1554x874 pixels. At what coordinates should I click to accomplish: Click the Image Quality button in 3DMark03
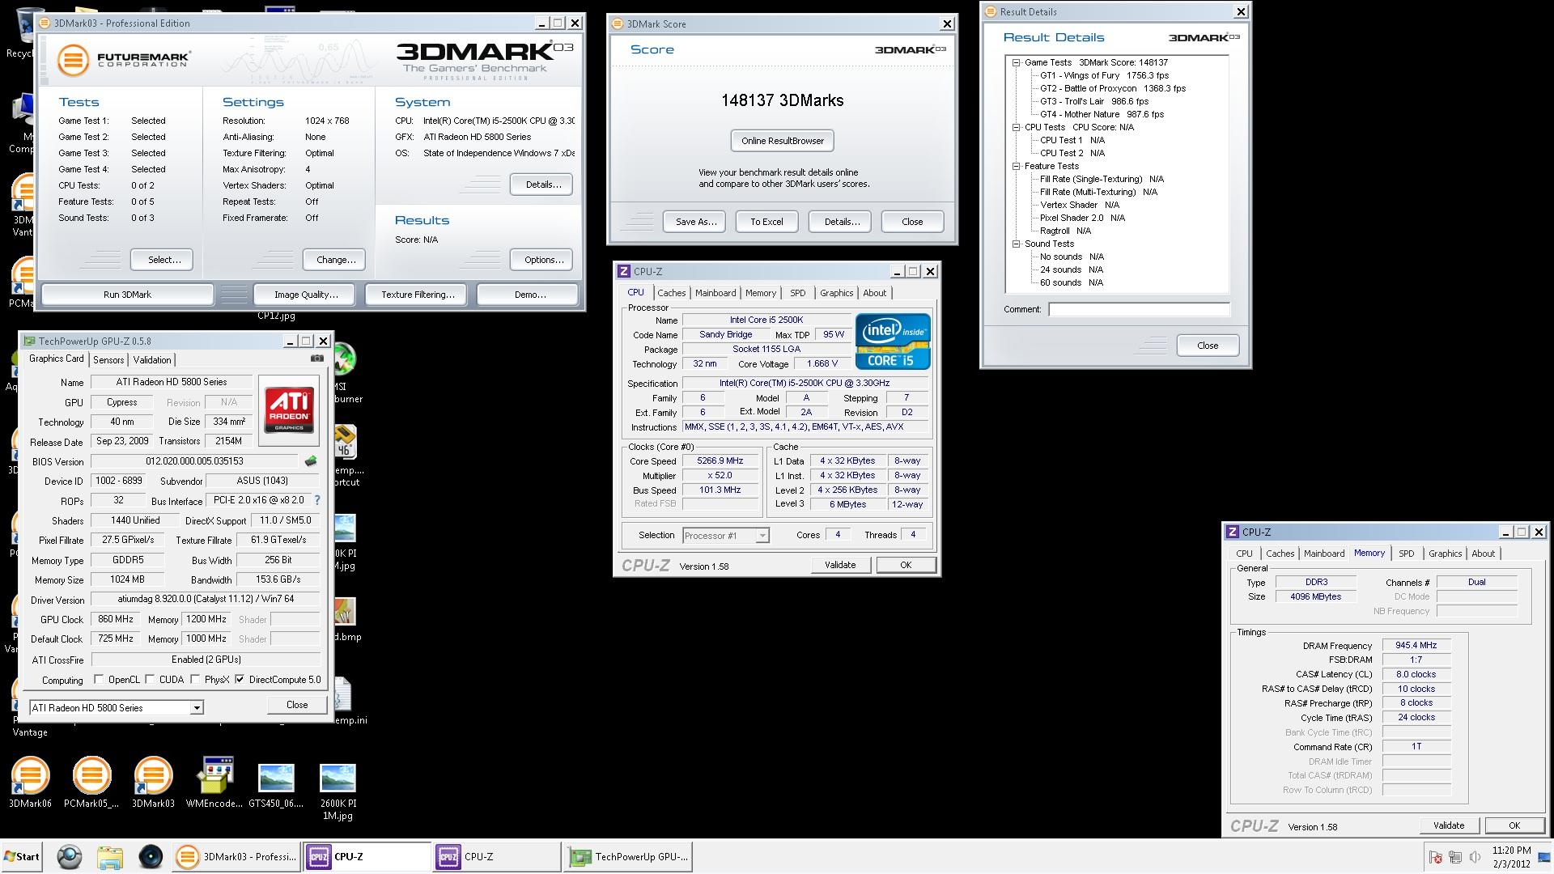(x=306, y=295)
